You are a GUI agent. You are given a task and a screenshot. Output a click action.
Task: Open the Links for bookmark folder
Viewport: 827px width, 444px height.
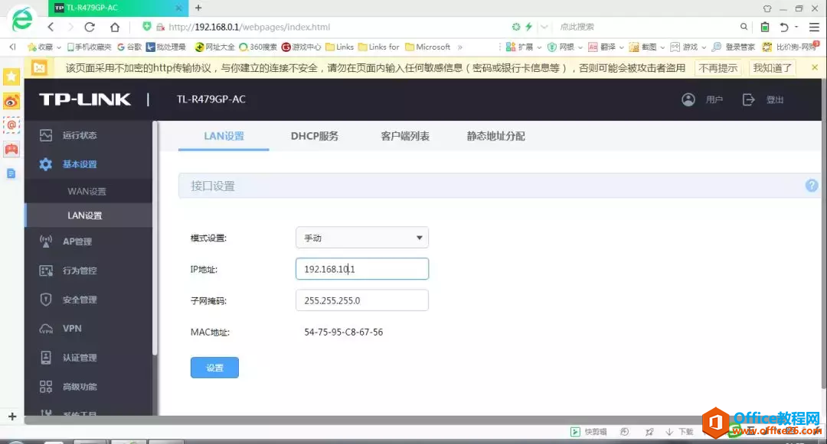(x=379, y=47)
